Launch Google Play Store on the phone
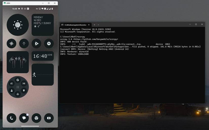Screen dimensions: 209x130 [x=36, y=43]
